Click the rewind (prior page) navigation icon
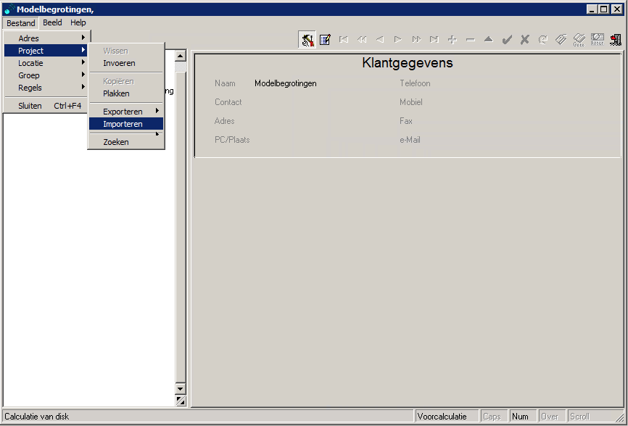The height and width of the screenshot is (426, 628). coord(362,40)
